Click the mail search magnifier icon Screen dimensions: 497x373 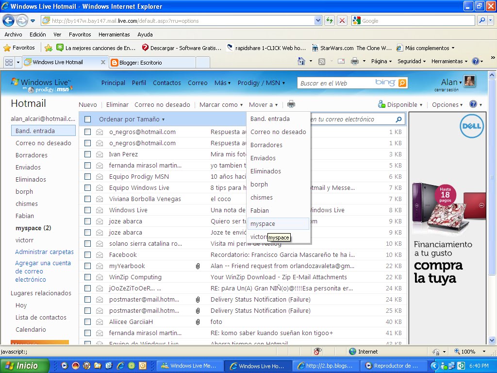pos(399,119)
